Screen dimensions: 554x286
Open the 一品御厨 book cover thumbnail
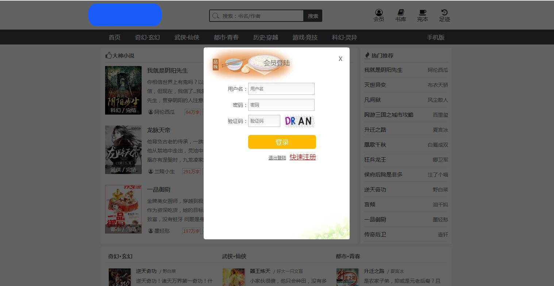tap(123, 209)
